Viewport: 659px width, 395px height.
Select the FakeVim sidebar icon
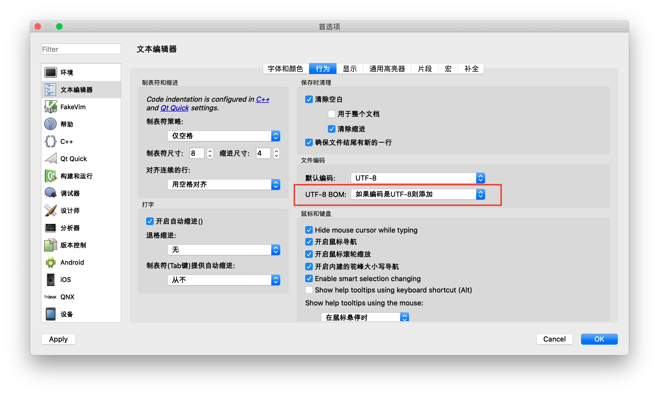click(x=50, y=107)
